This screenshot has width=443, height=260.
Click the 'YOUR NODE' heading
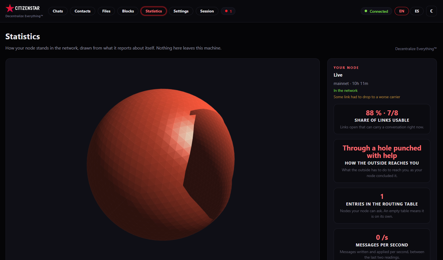(x=346, y=68)
